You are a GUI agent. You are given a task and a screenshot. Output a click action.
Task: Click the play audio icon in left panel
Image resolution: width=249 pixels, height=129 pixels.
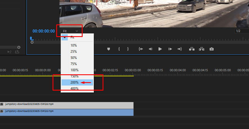point(10,52)
